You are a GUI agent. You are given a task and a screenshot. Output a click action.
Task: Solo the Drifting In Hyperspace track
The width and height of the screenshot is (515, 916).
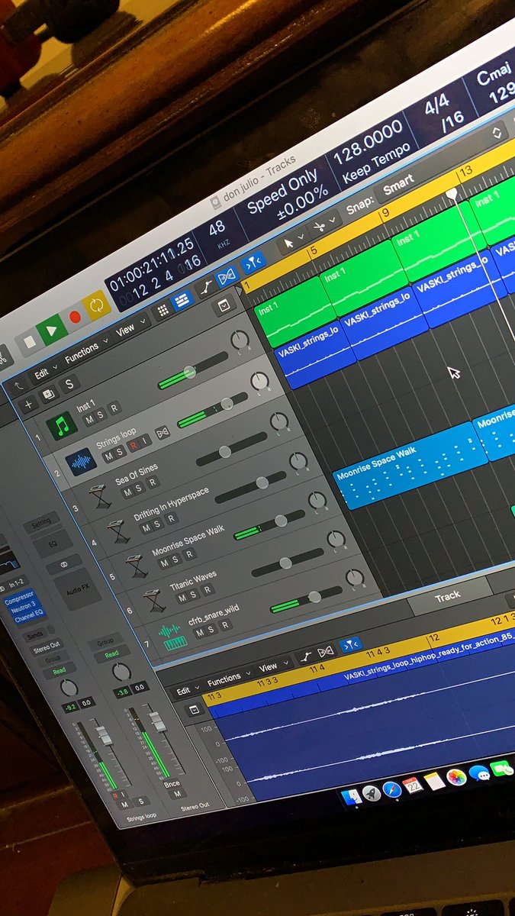158,524
